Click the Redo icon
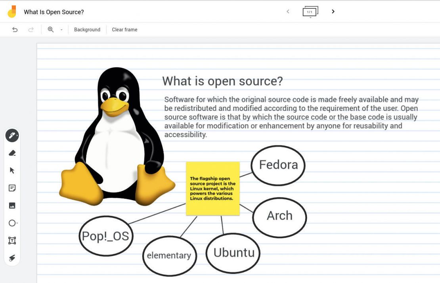 click(31, 29)
